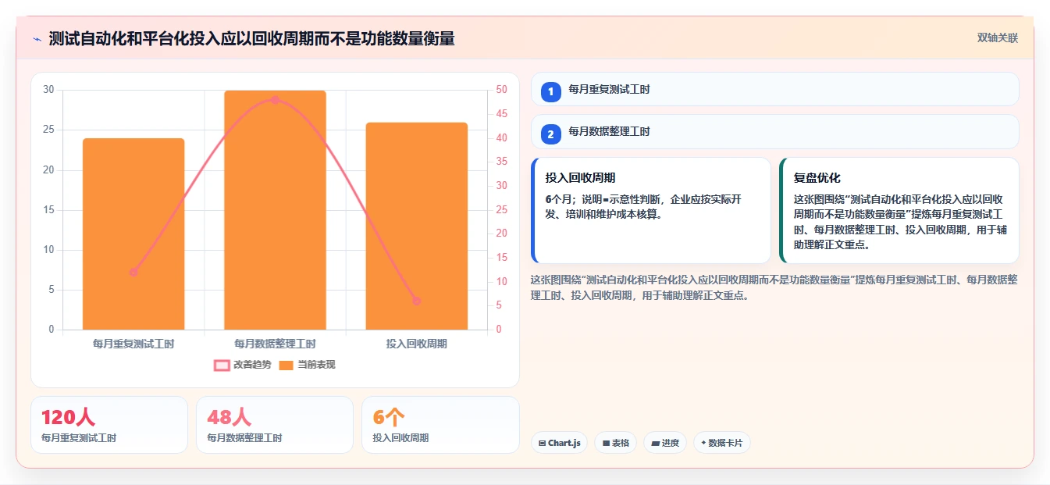The image size is (1050, 485).
Task: Click the 复盘优化 card heading
Action: click(x=817, y=178)
